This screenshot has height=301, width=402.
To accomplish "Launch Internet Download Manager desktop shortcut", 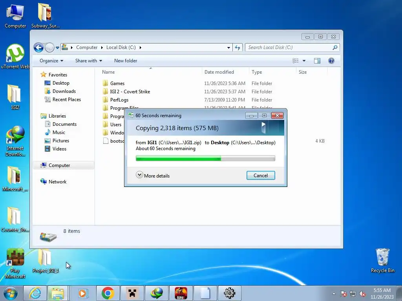I will coord(15,141).
